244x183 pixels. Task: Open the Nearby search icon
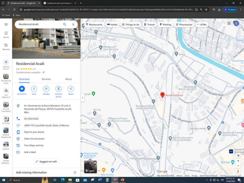(46, 89)
